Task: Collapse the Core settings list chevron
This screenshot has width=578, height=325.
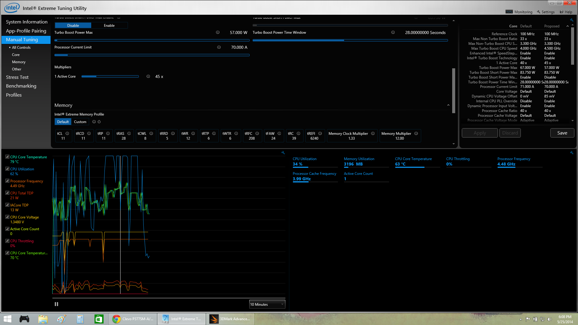Action: click(567, 26)
